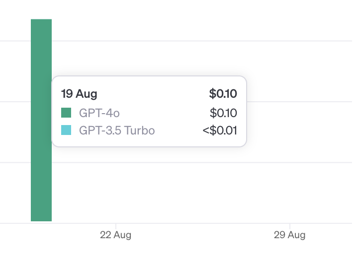Select the tall green usage bar
The height and width of the screenshot is (263, 358).
[41, 120]
